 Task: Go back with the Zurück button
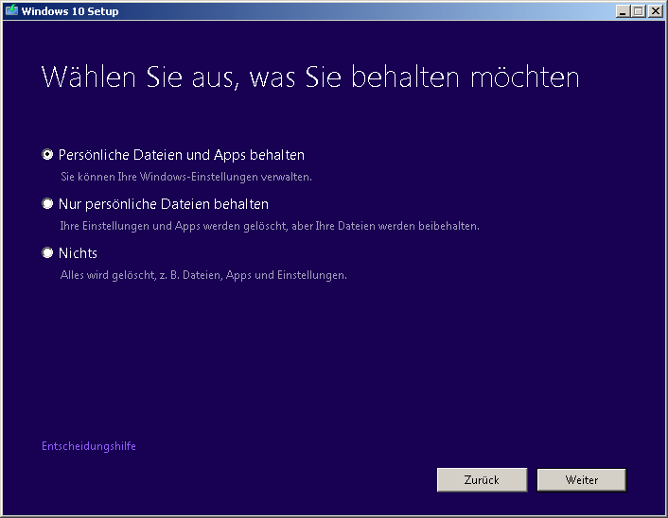click(x=482, y=480)
